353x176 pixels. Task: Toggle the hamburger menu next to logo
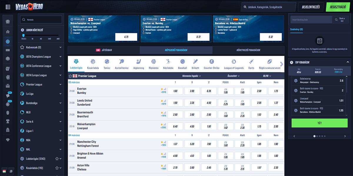click(x=8, y=7)
